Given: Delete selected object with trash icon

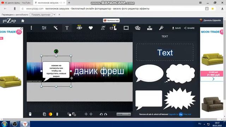Looking at the screenshot, I should point(30,114).
